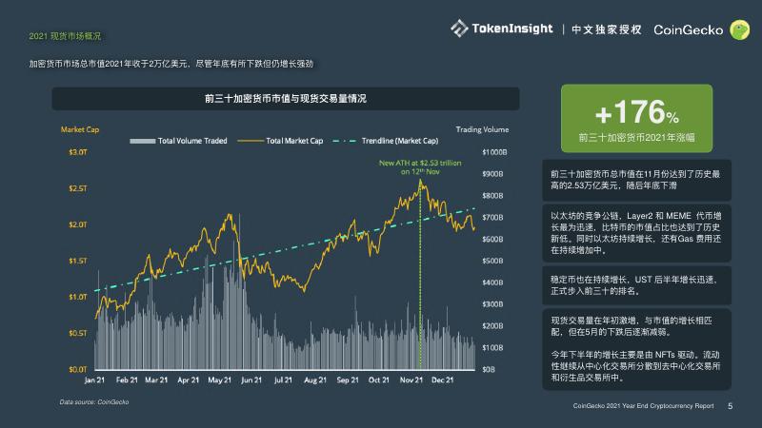
Task: Click the Market Cap axis title
Action: coord(80,129)
